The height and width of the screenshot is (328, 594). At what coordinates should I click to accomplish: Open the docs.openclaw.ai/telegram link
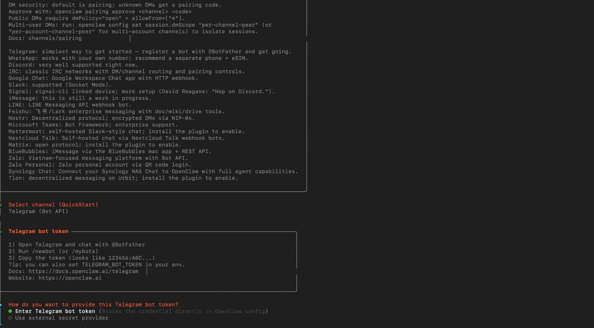[83, 271]
